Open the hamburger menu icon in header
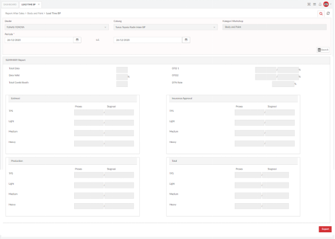The image size is (335, 239). (x=314, y=4)
